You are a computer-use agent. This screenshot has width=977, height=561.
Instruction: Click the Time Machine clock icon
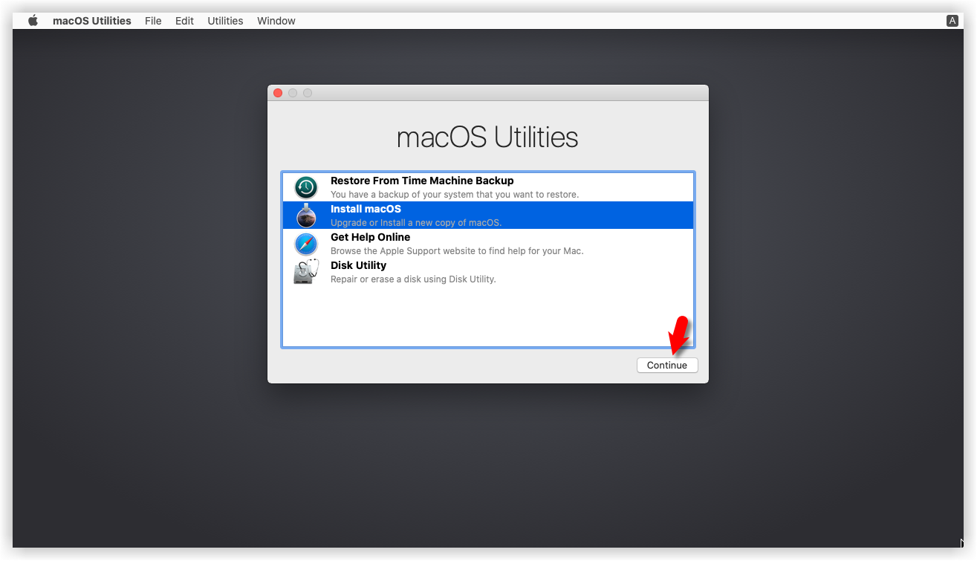coord(306,187)
